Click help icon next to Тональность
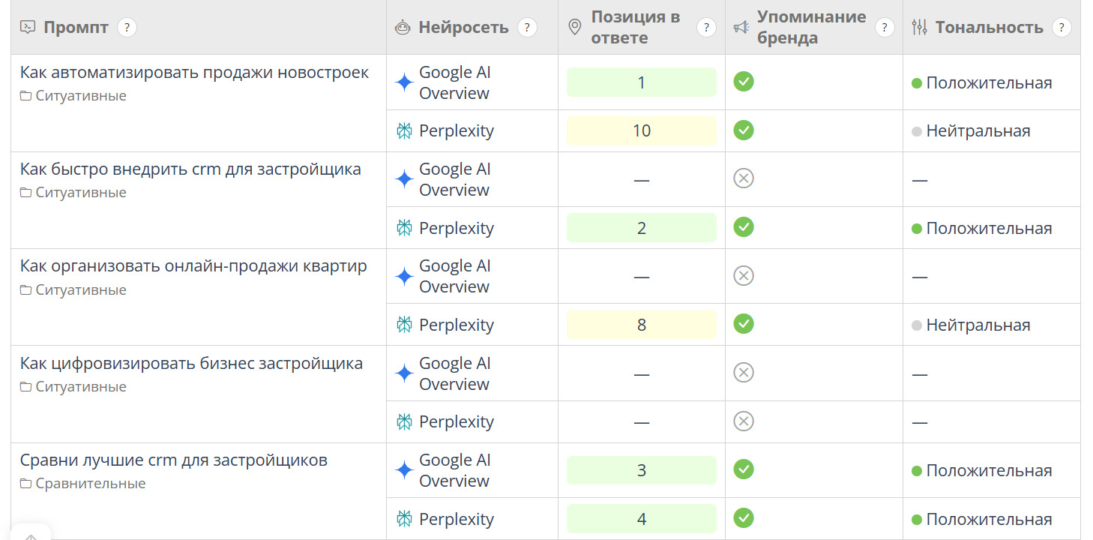This screenshot has height=540, width=1093. point(1061,28)
